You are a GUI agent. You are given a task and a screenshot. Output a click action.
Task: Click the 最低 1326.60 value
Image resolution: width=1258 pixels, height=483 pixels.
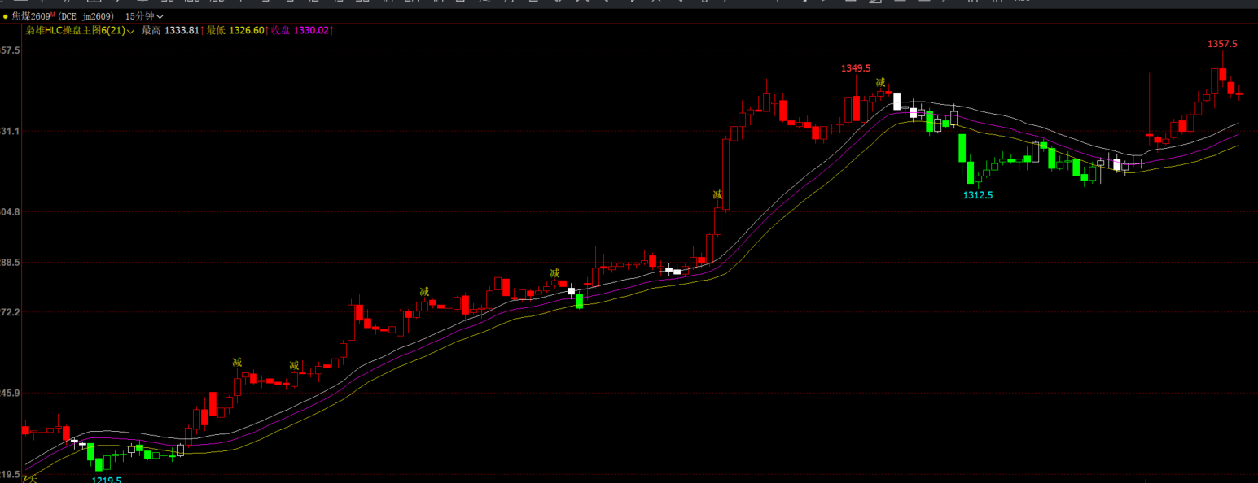[x=237, y=31]
